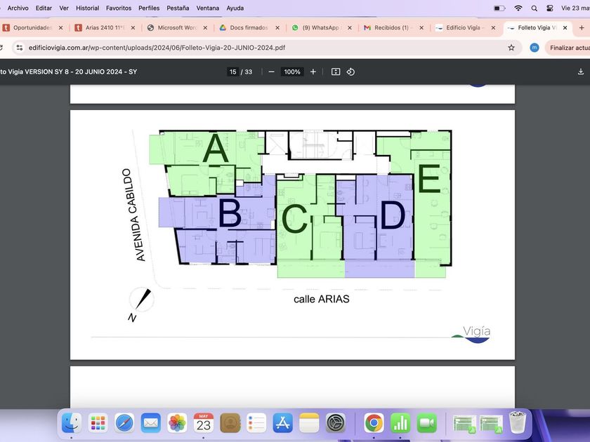Viewport: 590px width, 442px height.
Task: Switch to the Docs firmados tab
Action: tap(249, 27)
